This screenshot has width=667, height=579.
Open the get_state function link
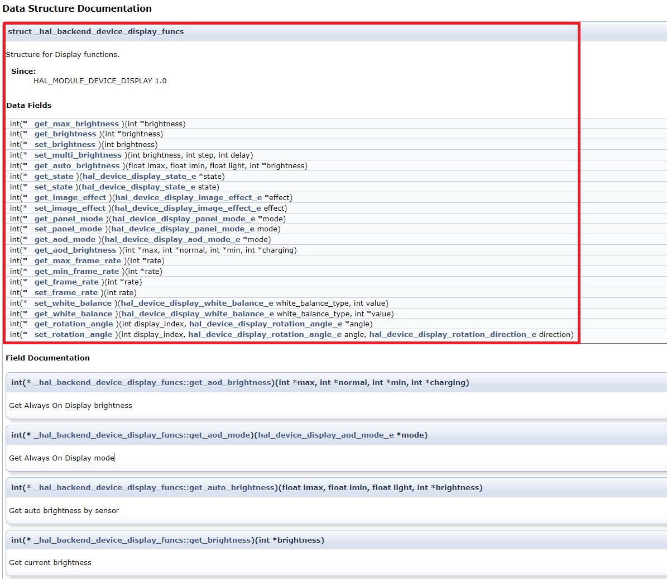click(x=53, y=176)
